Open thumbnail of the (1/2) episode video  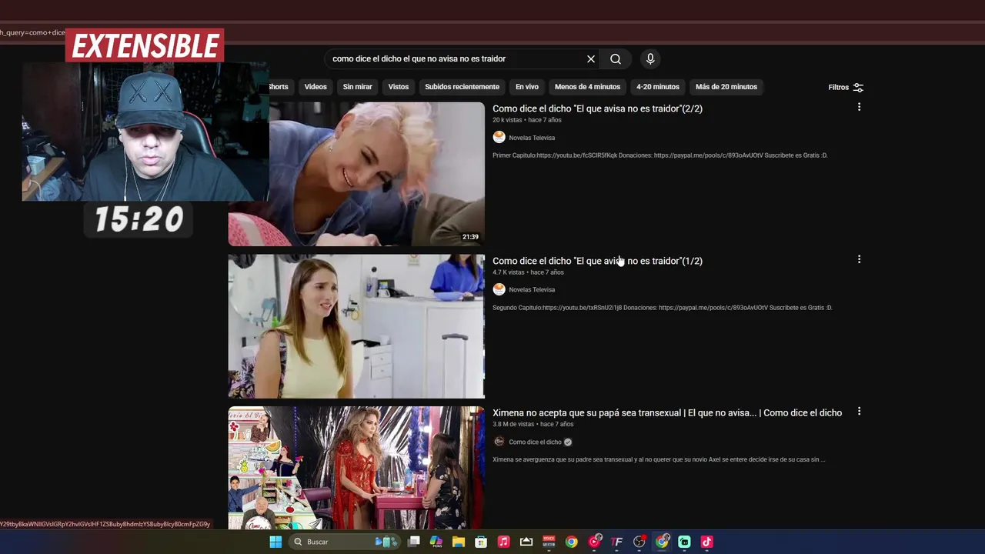(x=356, y=326)
